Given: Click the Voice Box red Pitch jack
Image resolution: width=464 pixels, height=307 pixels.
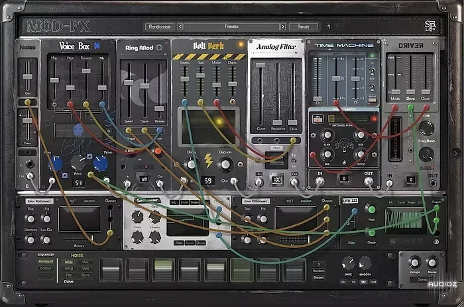Looking at the screenshot, I should coord(70,104).
